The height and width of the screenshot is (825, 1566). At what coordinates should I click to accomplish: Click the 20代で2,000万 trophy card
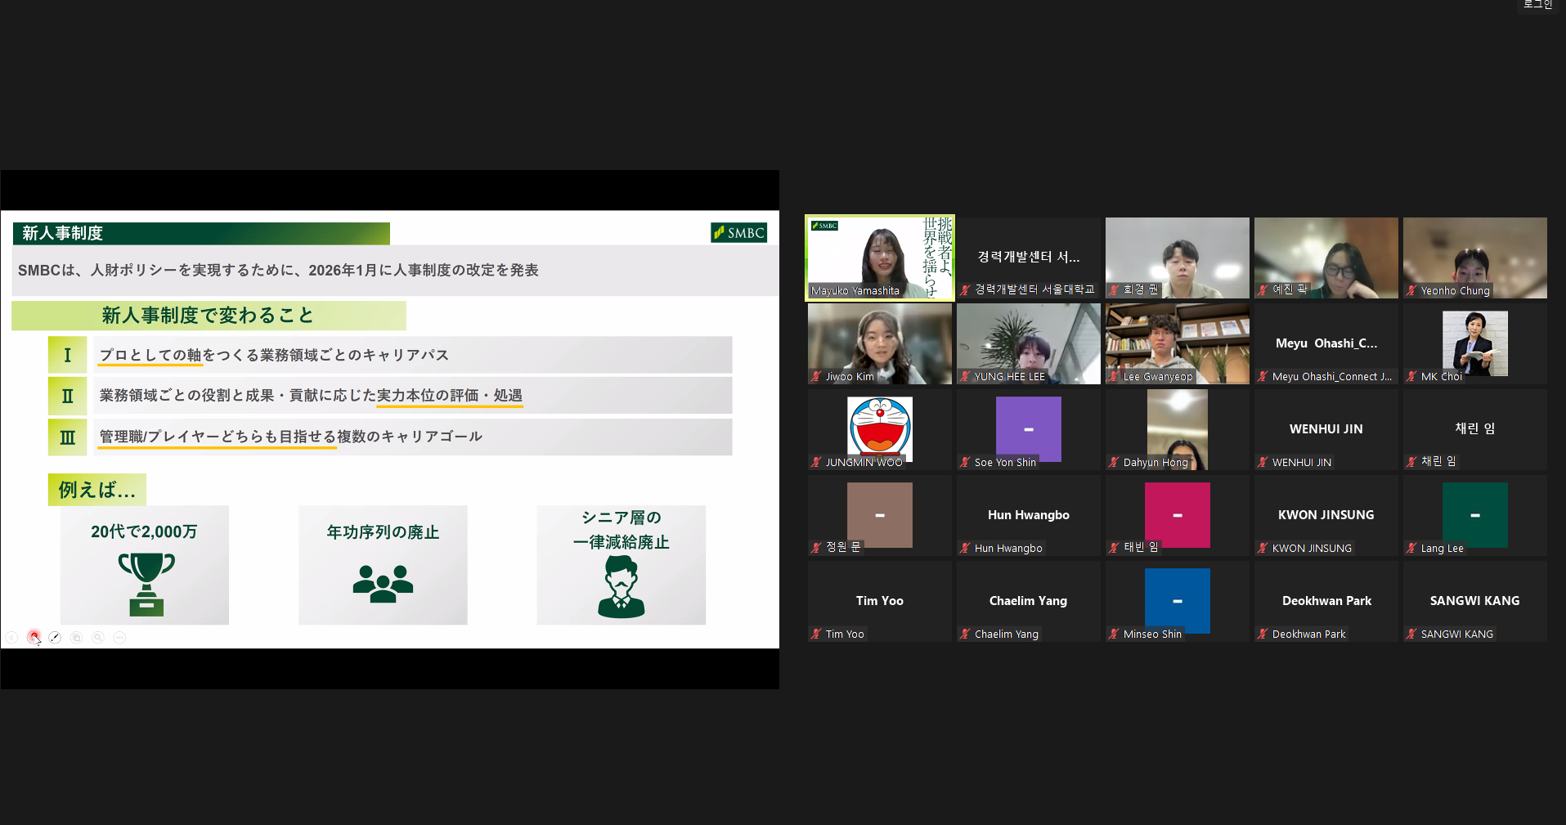[x=144, y=565]
